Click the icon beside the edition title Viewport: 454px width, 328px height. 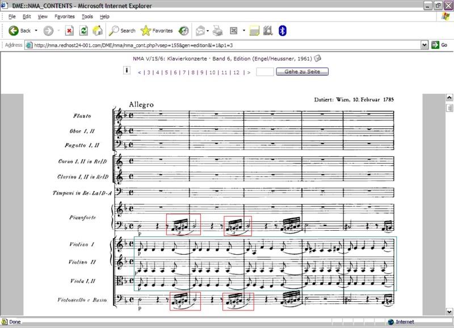[318, 59]
